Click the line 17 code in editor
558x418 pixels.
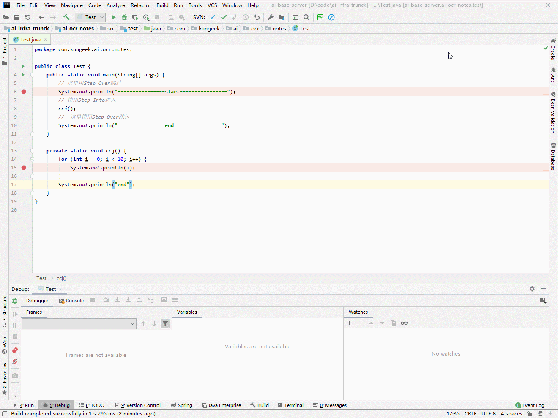(x=96, y=185)
